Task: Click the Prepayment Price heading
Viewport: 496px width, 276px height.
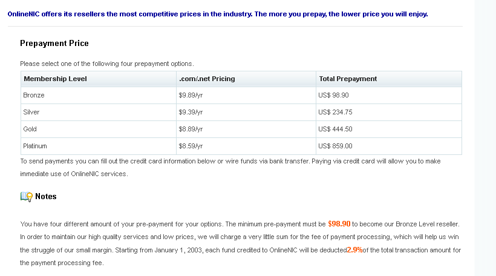Action: click(x=54, y=44)
